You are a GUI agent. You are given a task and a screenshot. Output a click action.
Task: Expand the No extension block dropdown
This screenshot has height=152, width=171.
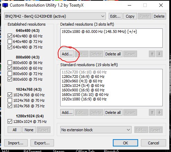click(x=96, y=130)
